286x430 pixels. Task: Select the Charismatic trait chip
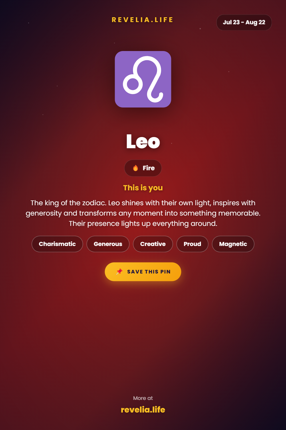click(x=57, y=244)
